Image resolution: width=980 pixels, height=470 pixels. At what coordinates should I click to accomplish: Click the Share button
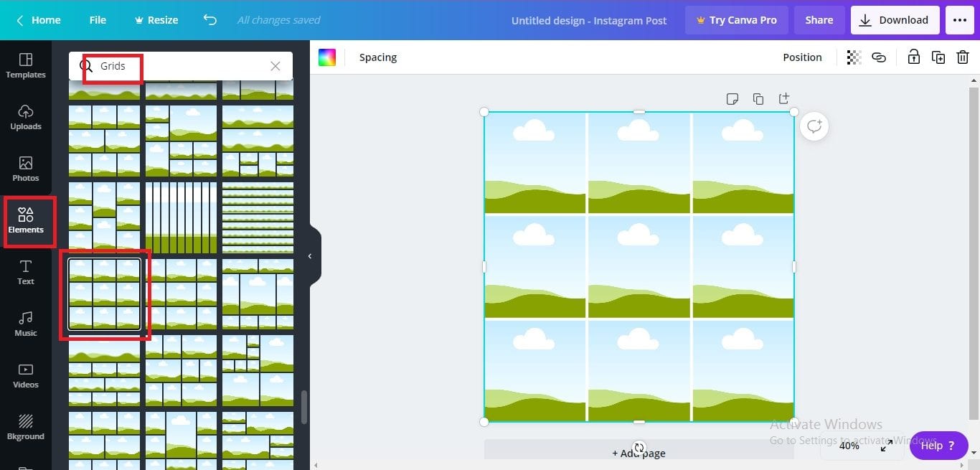point(819,20)
